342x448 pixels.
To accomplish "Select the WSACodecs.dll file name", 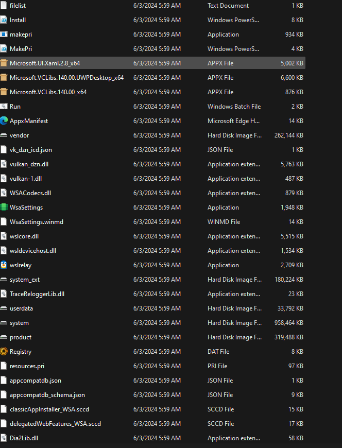I will tap(30, 193).
